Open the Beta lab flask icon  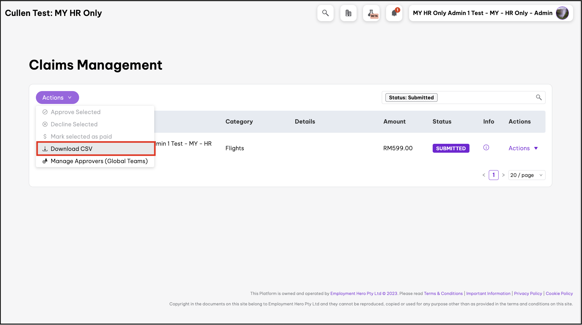371,13
